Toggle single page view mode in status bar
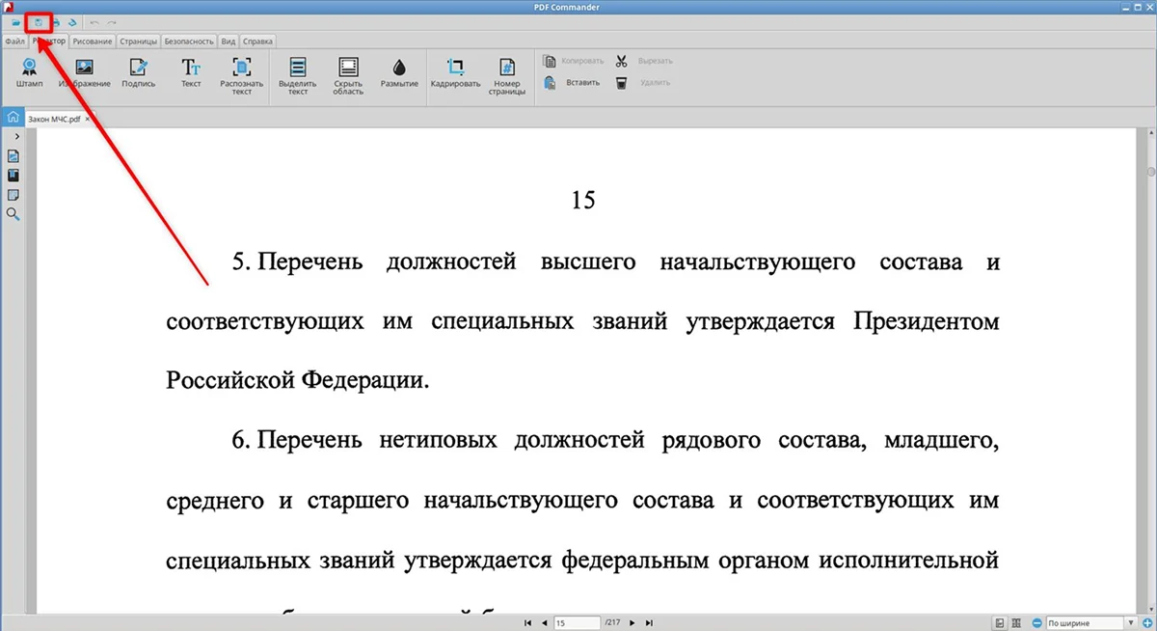 1001,623
